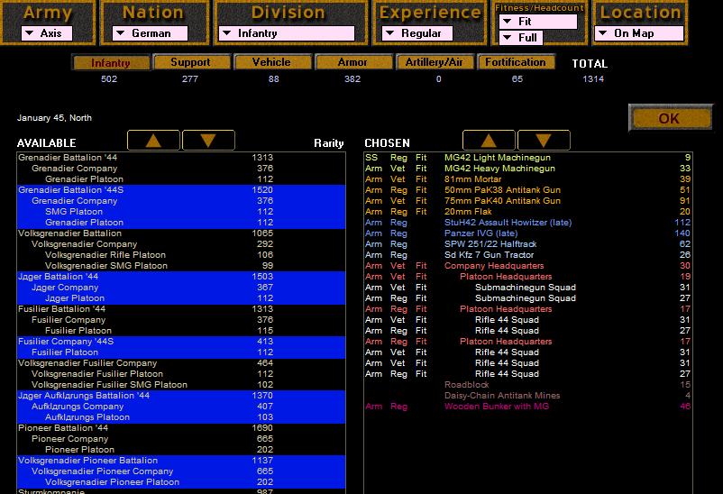This screenshot has height=494, width=723.
Task: Open the Nation dropdown showing German
Action: (150, 33)
